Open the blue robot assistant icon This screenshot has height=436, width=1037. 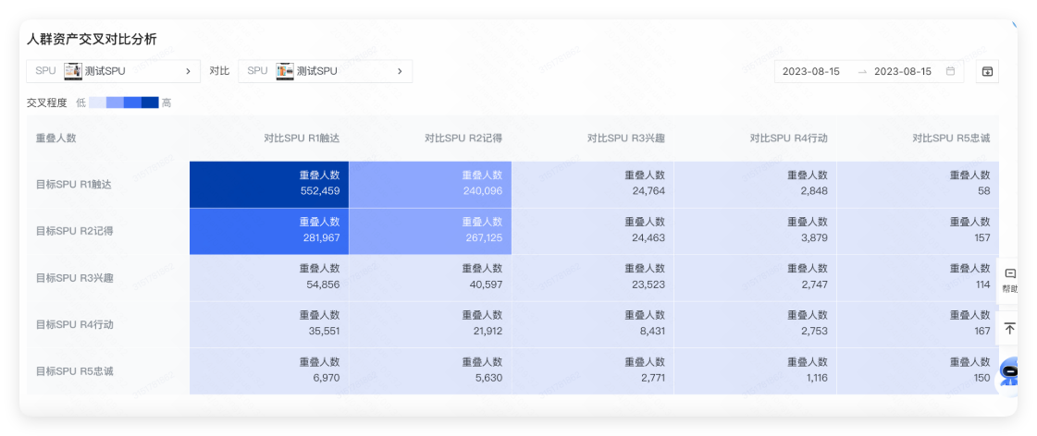coord(1011,371)
